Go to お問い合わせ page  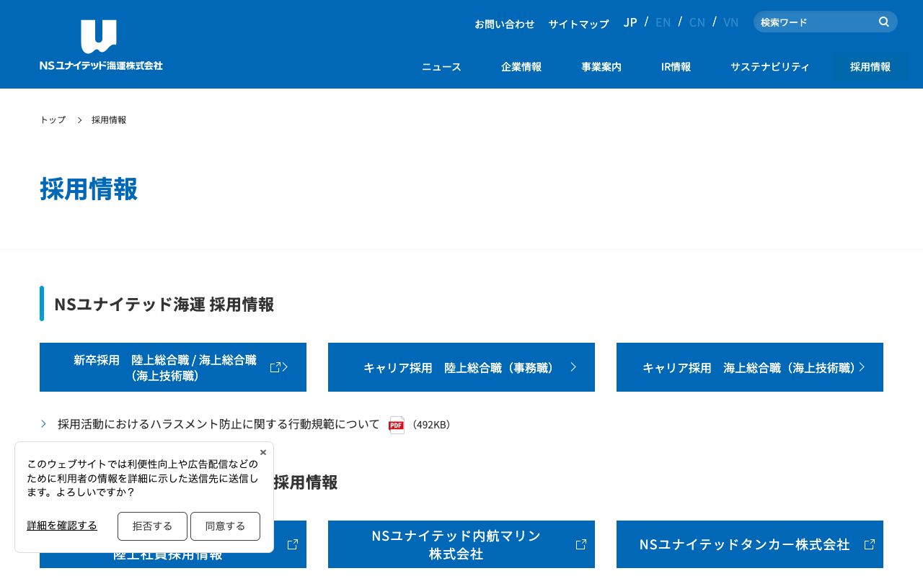click(505, 24)
